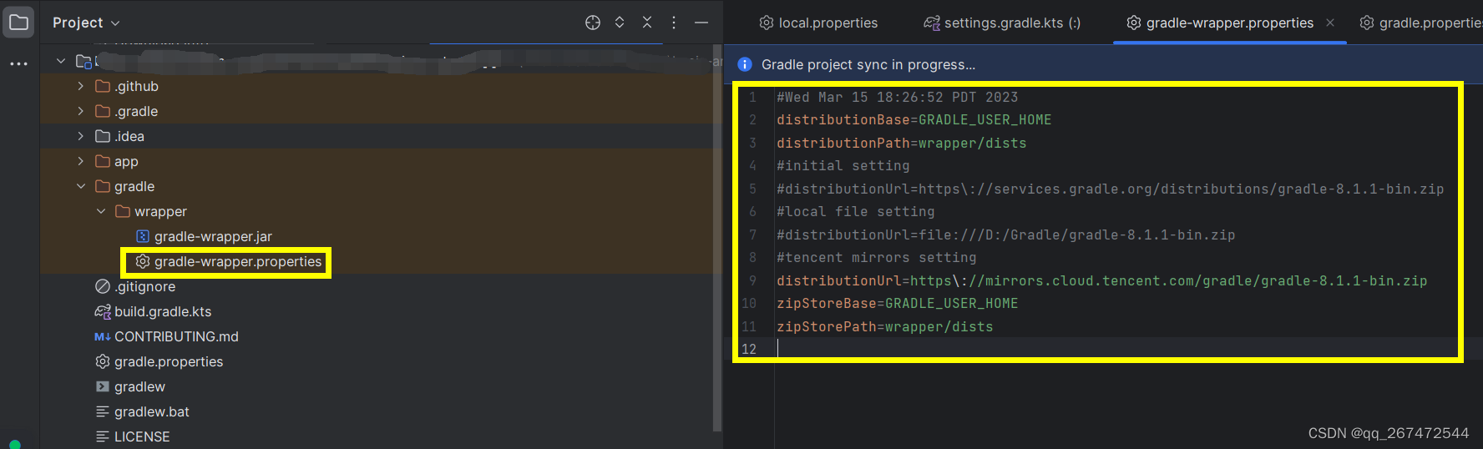1483x449 pixels.
Task: Hide the Project panel with minimize icon
Action: (x=701, y=23)
